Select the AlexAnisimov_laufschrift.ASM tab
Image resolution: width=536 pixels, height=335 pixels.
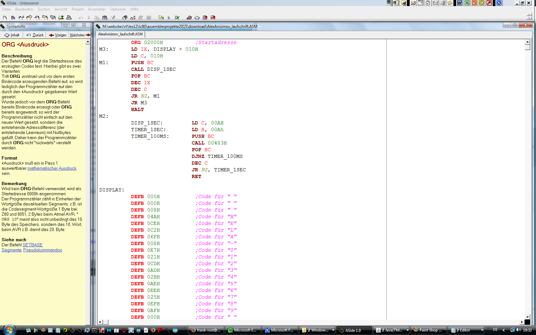[120, 34]
